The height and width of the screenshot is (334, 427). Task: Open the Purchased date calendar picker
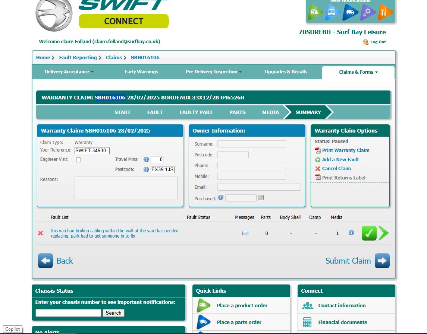tap(261, 197)
